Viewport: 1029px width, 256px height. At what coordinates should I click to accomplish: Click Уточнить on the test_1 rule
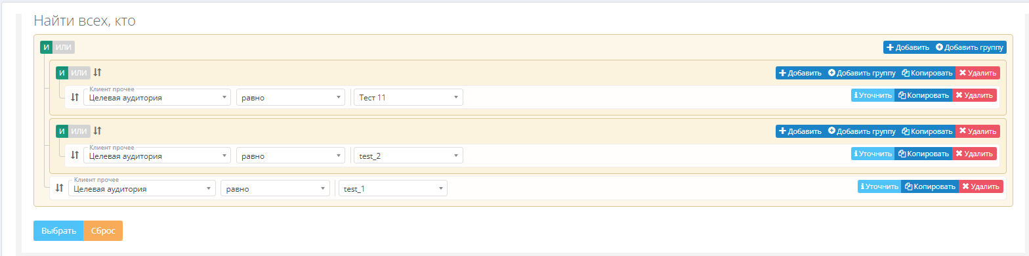tap(879, 186)
